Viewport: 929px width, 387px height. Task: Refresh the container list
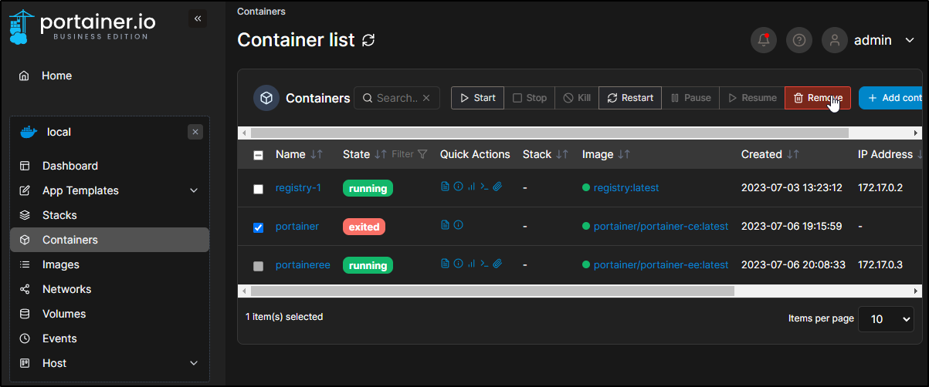[x=368, y=40]
